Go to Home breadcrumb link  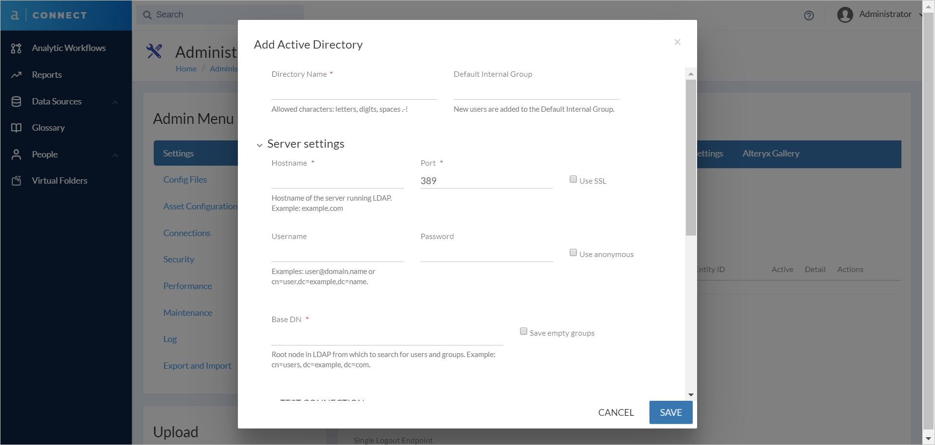pyautogui.click(x=186, y=69)
